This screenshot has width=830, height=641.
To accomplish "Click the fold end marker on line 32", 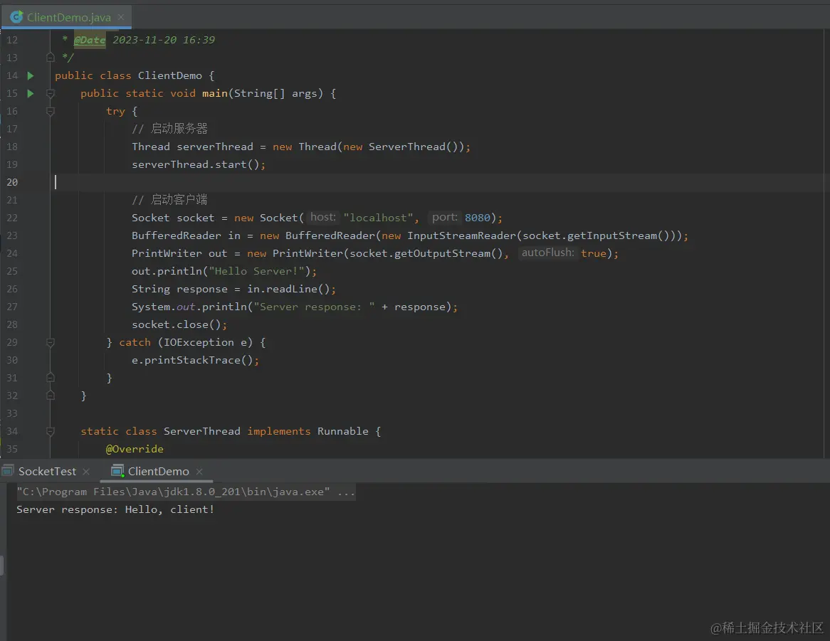I will pyautogui.click(x=51, y=396).
